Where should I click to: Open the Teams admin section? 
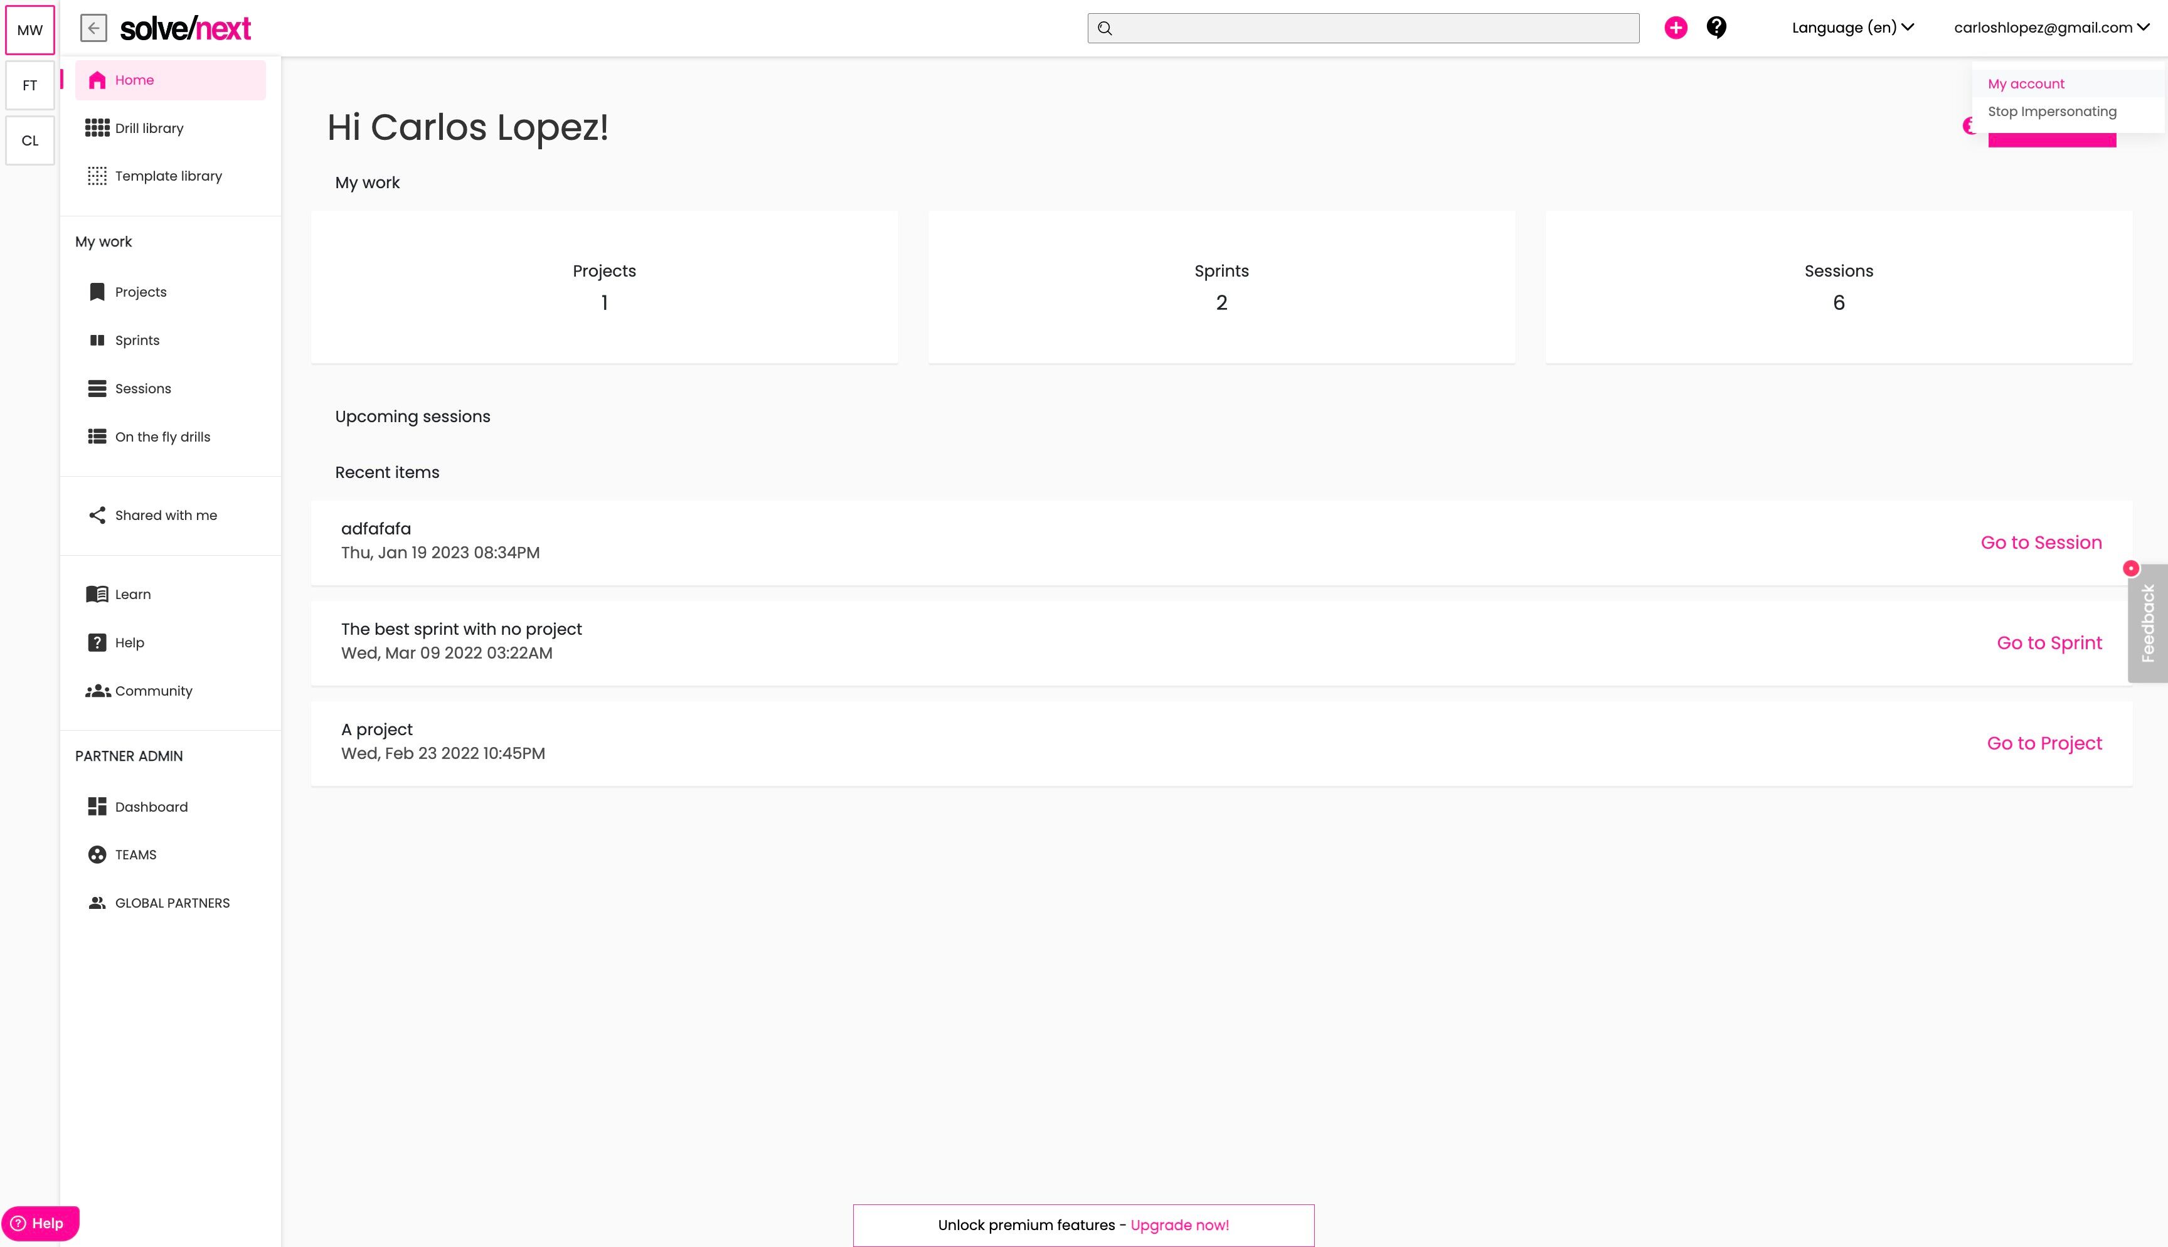point(135,854)
